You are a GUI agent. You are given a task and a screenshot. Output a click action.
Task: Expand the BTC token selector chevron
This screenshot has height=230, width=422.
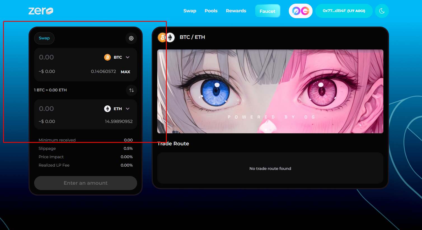coord(128,57)
